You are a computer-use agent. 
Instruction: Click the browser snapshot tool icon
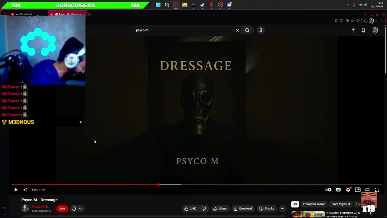[342, 21]
